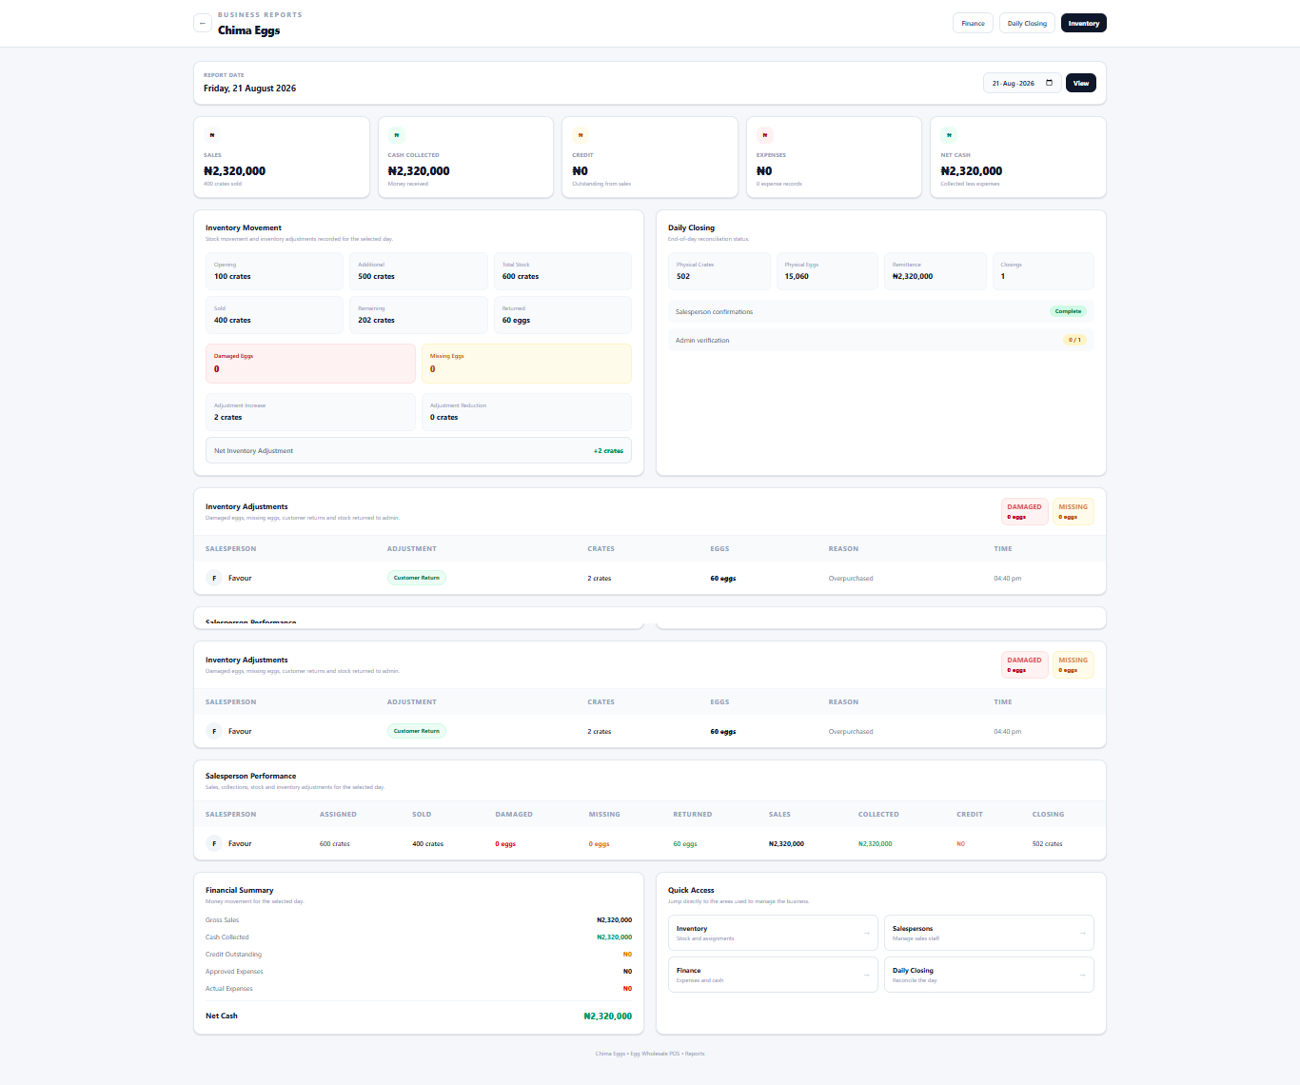Viewport: 1300px width, 1085px height.
Task: Open the calendar picker icon in the date field
Action: [1050, 83]
